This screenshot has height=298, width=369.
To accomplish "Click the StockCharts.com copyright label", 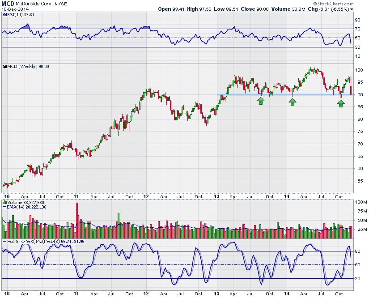I will [333, 4].
